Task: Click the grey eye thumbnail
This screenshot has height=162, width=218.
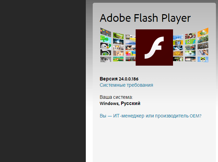Action: pos(106,59)
